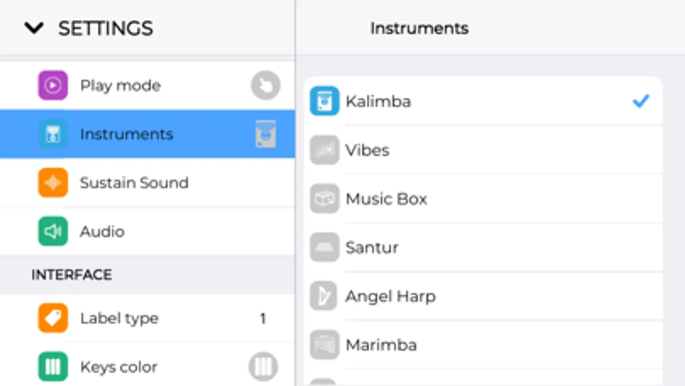Open the Sustain Sound settings item
The height and width of the screenshot is (386, 685).
coord(134,183)
